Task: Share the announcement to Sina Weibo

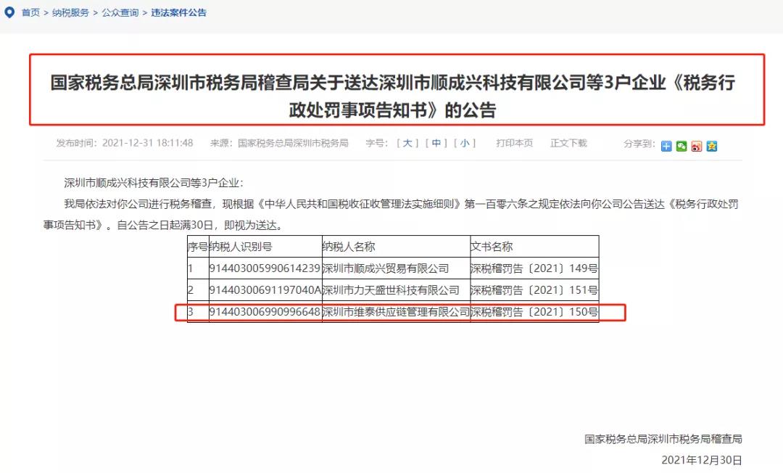Action: (x=696, y=146)
